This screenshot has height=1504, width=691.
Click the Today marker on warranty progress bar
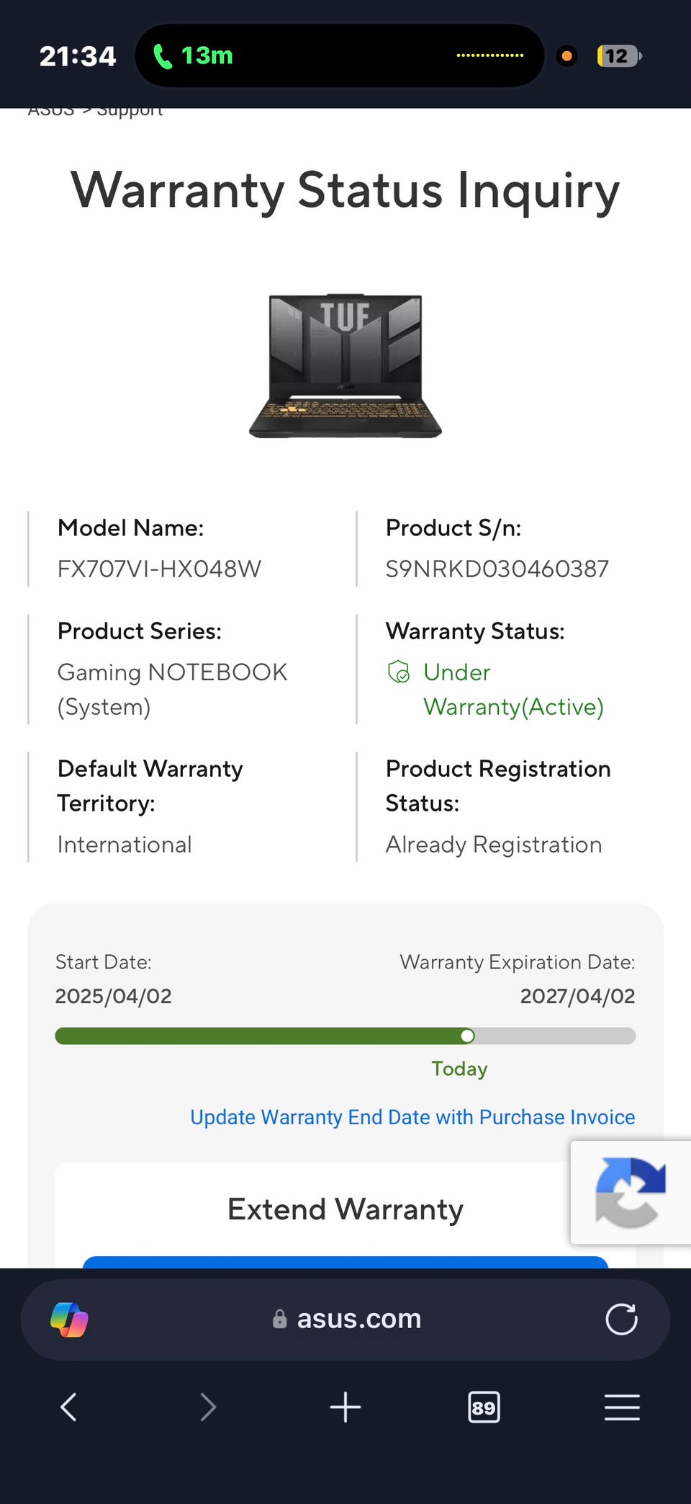(467, 1036)
